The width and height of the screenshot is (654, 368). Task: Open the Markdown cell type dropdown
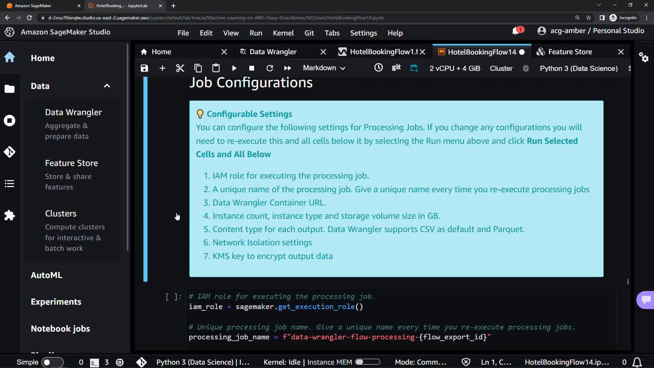(x=324, y=68)
